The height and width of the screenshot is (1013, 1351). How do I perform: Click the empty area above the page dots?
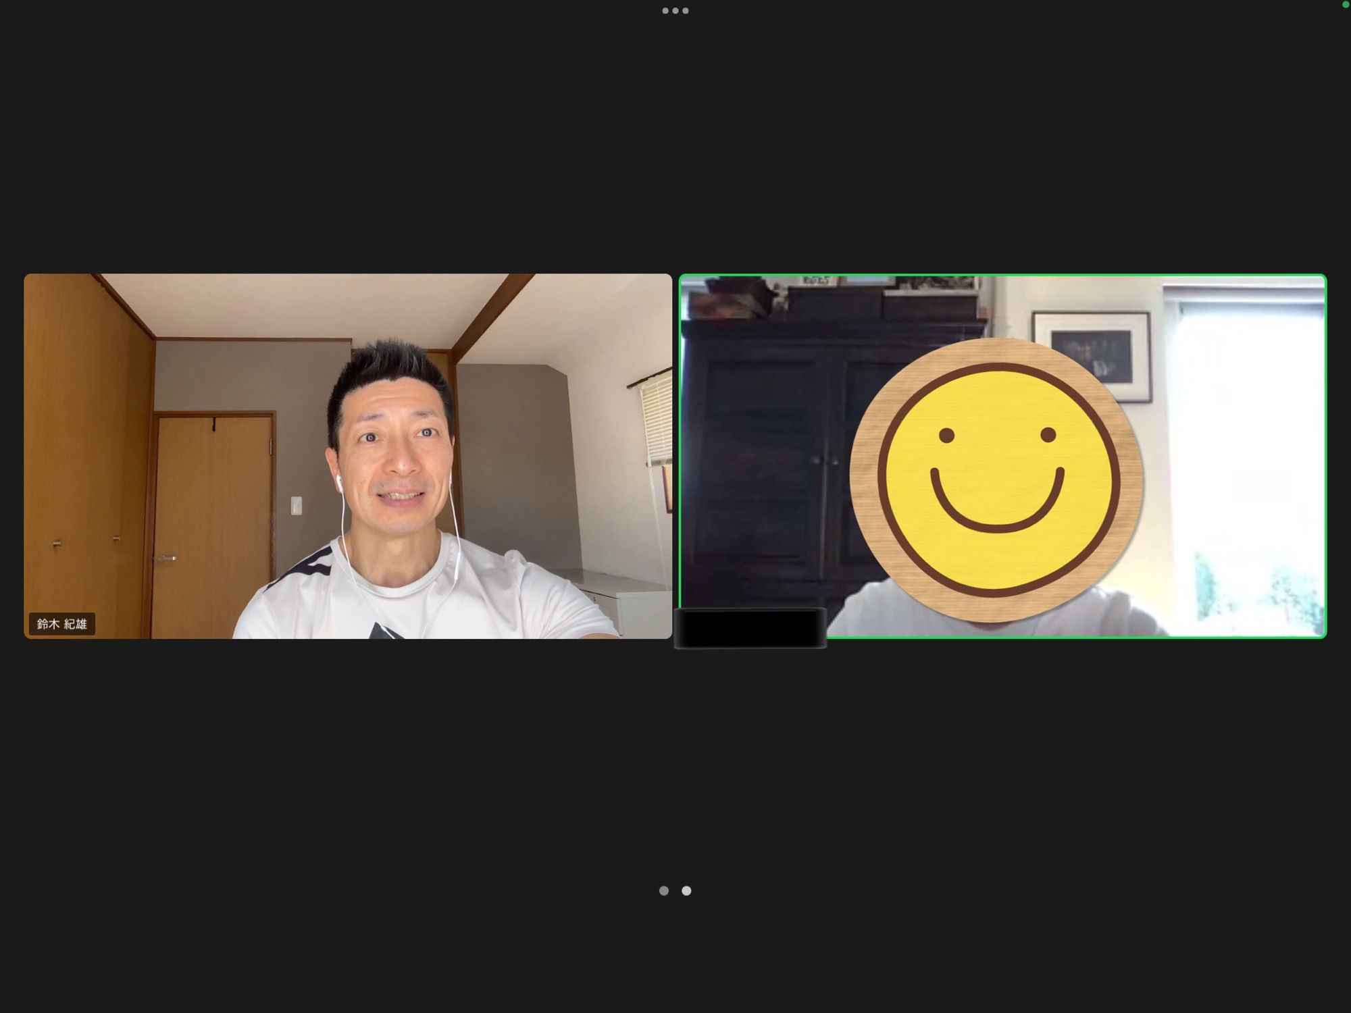pos(675,763)
